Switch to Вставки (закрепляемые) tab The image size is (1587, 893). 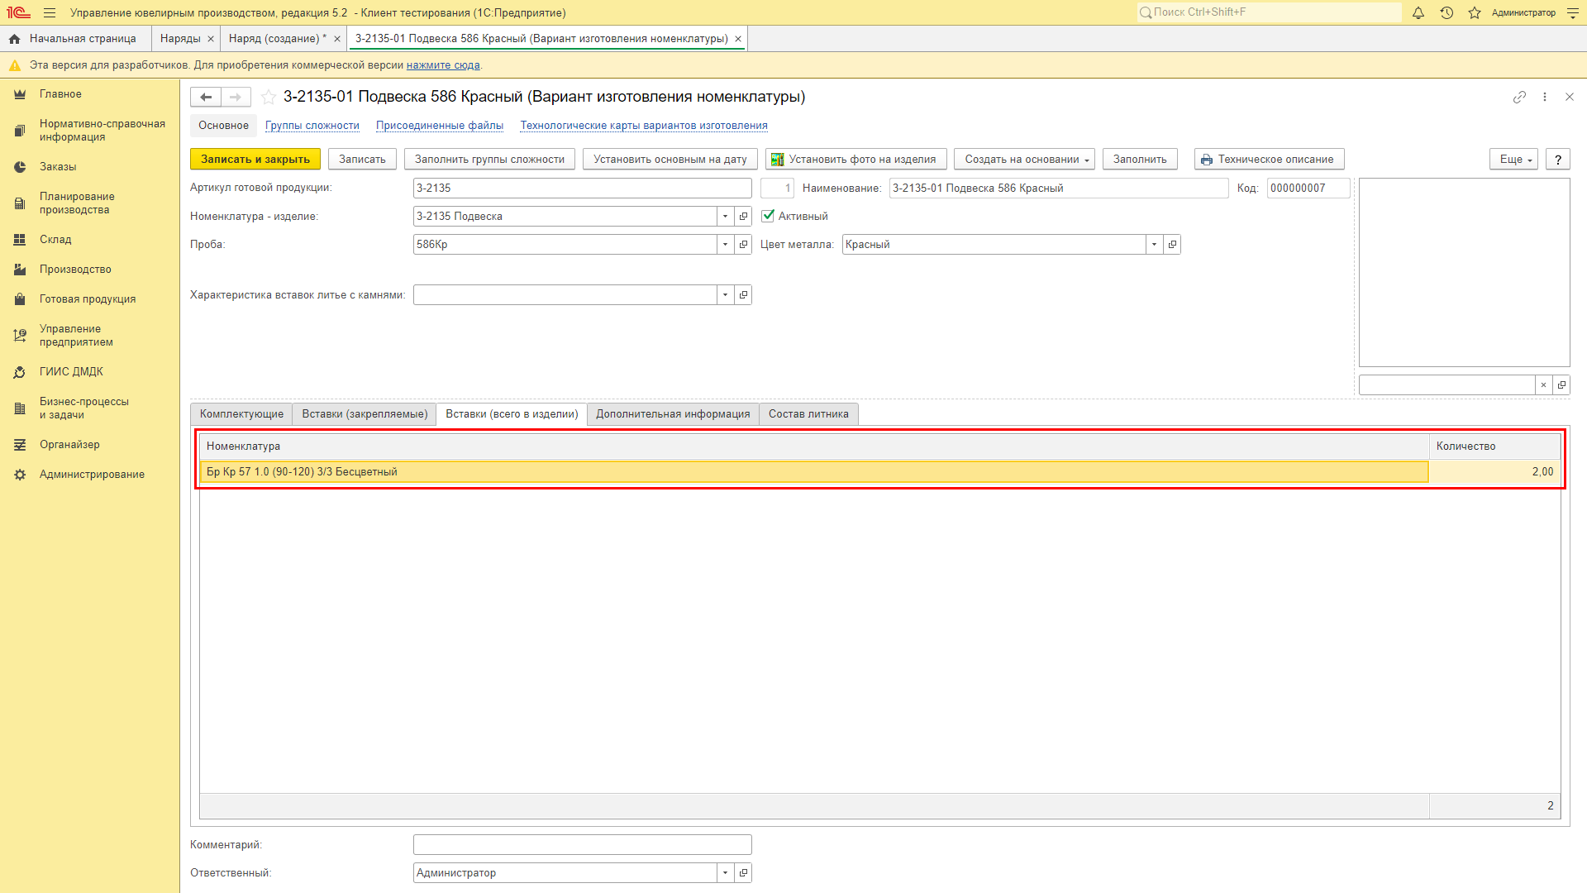(x=365, y=414)
